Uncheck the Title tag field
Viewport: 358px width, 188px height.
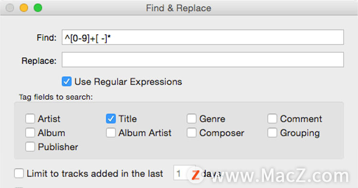(x=111, y=119)
